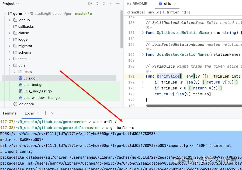
Task: Unfold the SplitNestedRelationName function at line 161
Action: coord(143,33)
